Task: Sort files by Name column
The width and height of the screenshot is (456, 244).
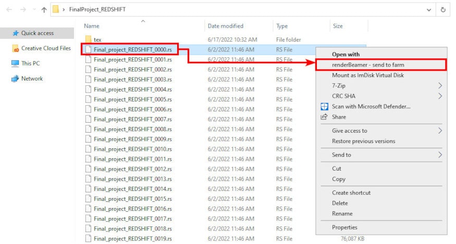Action: pos(92,26)
